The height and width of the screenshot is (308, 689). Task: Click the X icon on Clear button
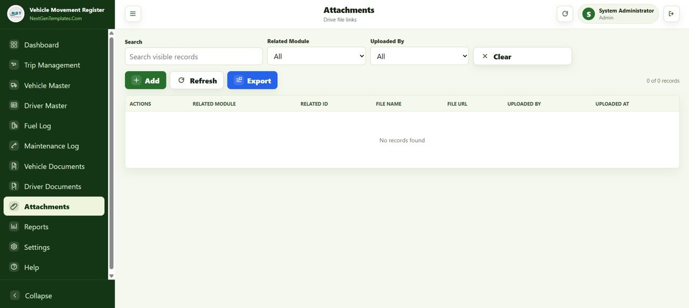pos(485,56)
